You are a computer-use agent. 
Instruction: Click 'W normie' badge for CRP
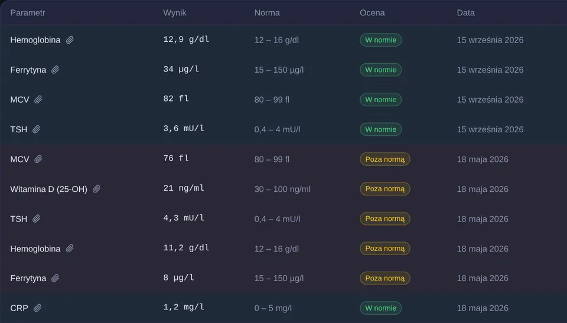pos(380,308)
